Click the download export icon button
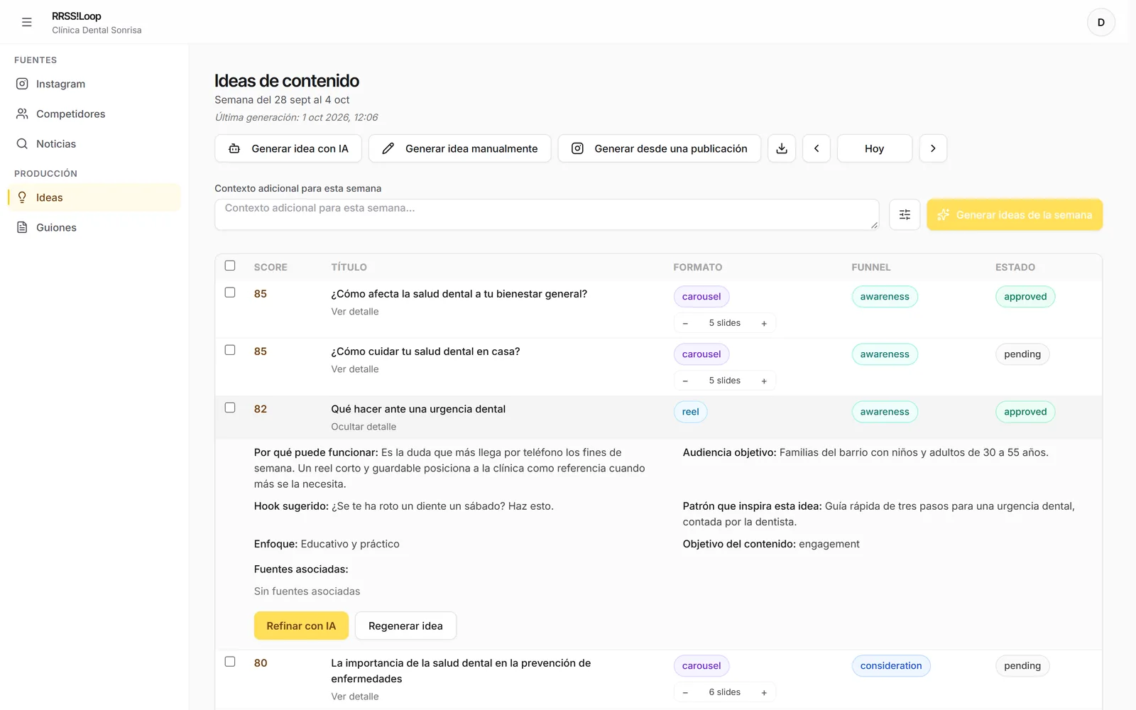1136x710 pixels. [782, 148]
